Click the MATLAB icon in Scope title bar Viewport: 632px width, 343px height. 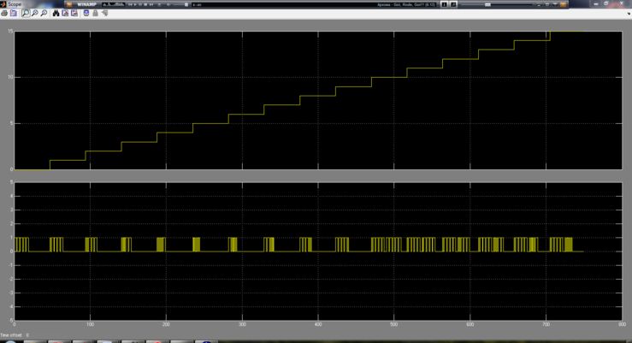[x=3, y=4]
